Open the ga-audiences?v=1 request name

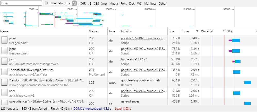47,101
